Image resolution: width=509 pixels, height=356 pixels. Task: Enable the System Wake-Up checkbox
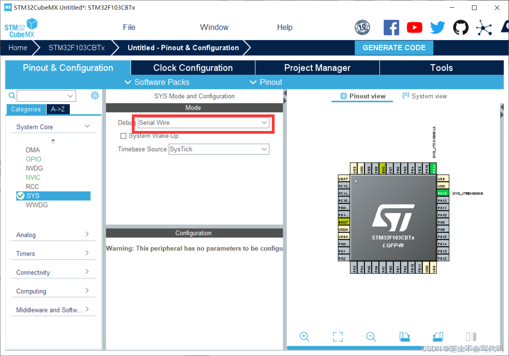click(x=123, y=136)
